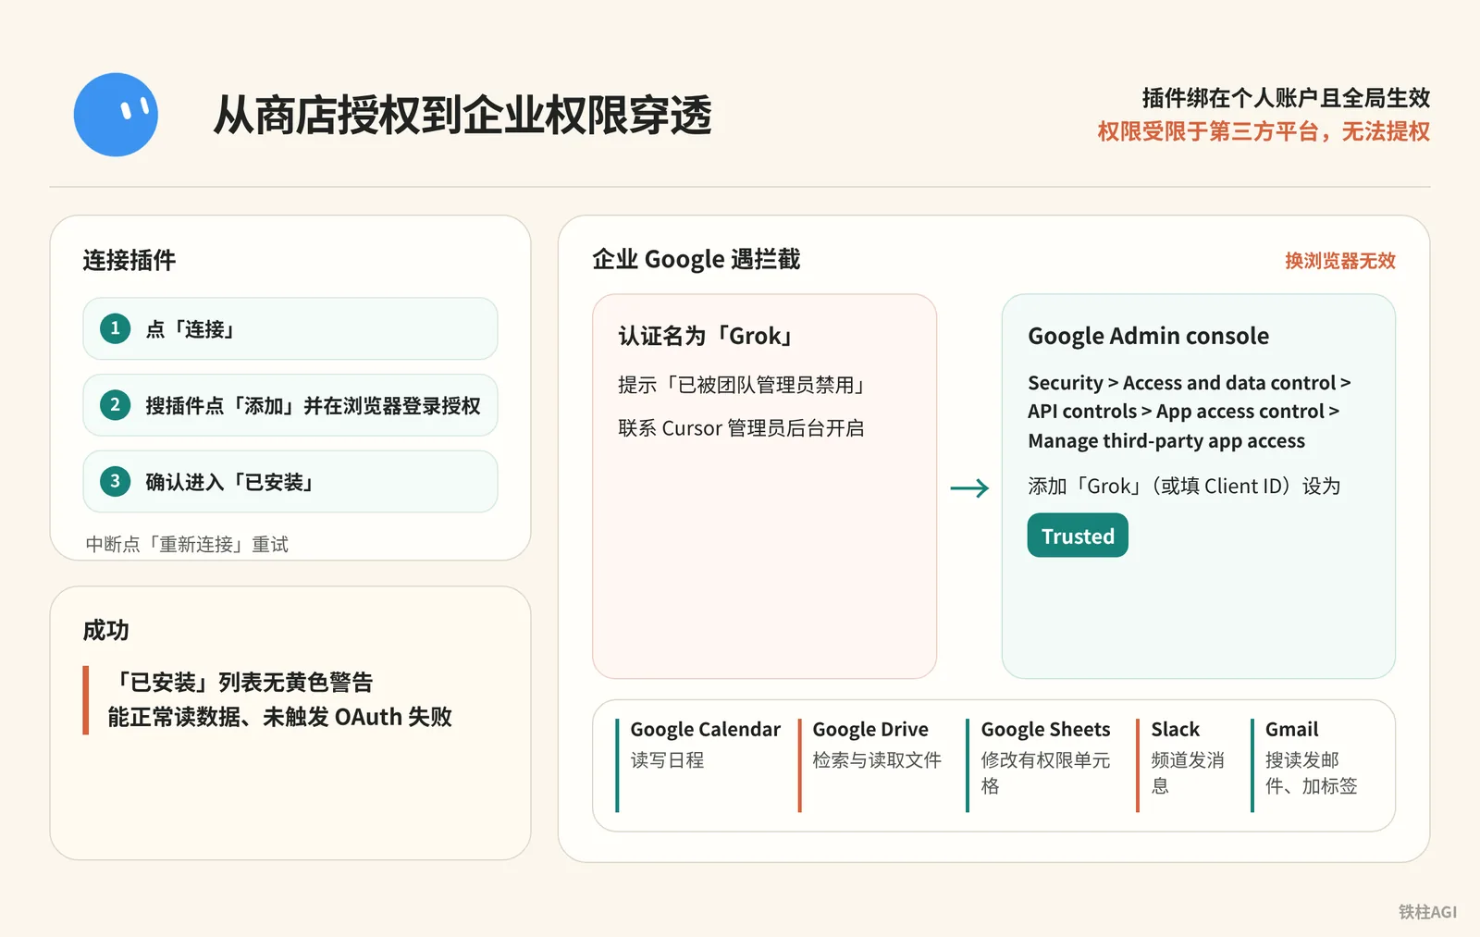1480x937 pixels.
Task: Click the 添加「Grok」(或填 Client ID) 设为 line
Action: 1184,486
